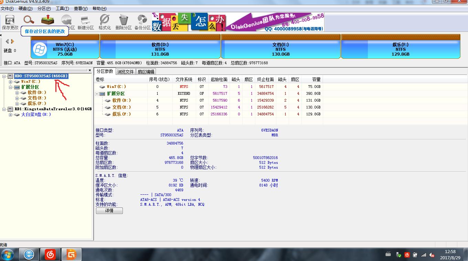Switch to the 分区参数 tab
The image size is (468, 261).
105,71
